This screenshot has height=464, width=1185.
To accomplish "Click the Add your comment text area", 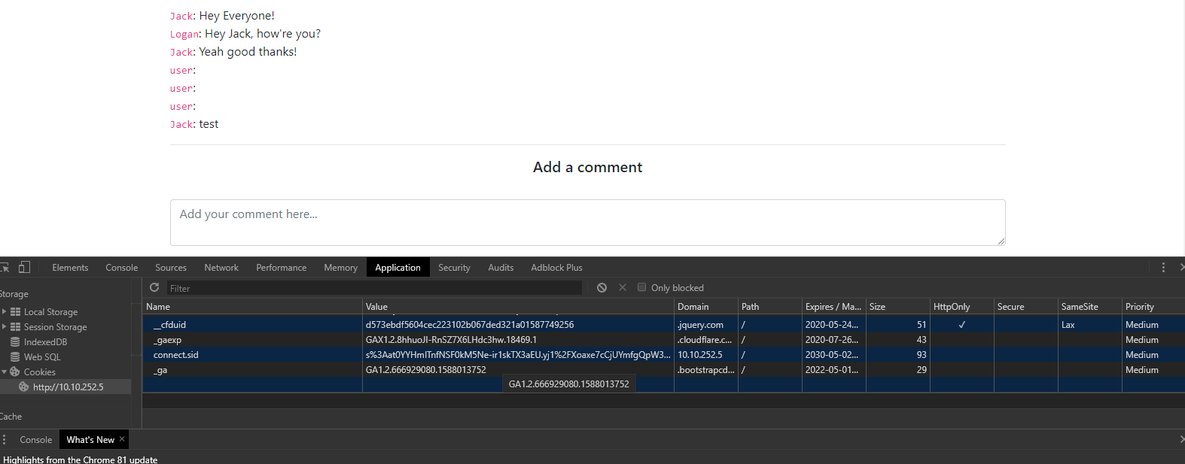I will (x=587, y=222).
